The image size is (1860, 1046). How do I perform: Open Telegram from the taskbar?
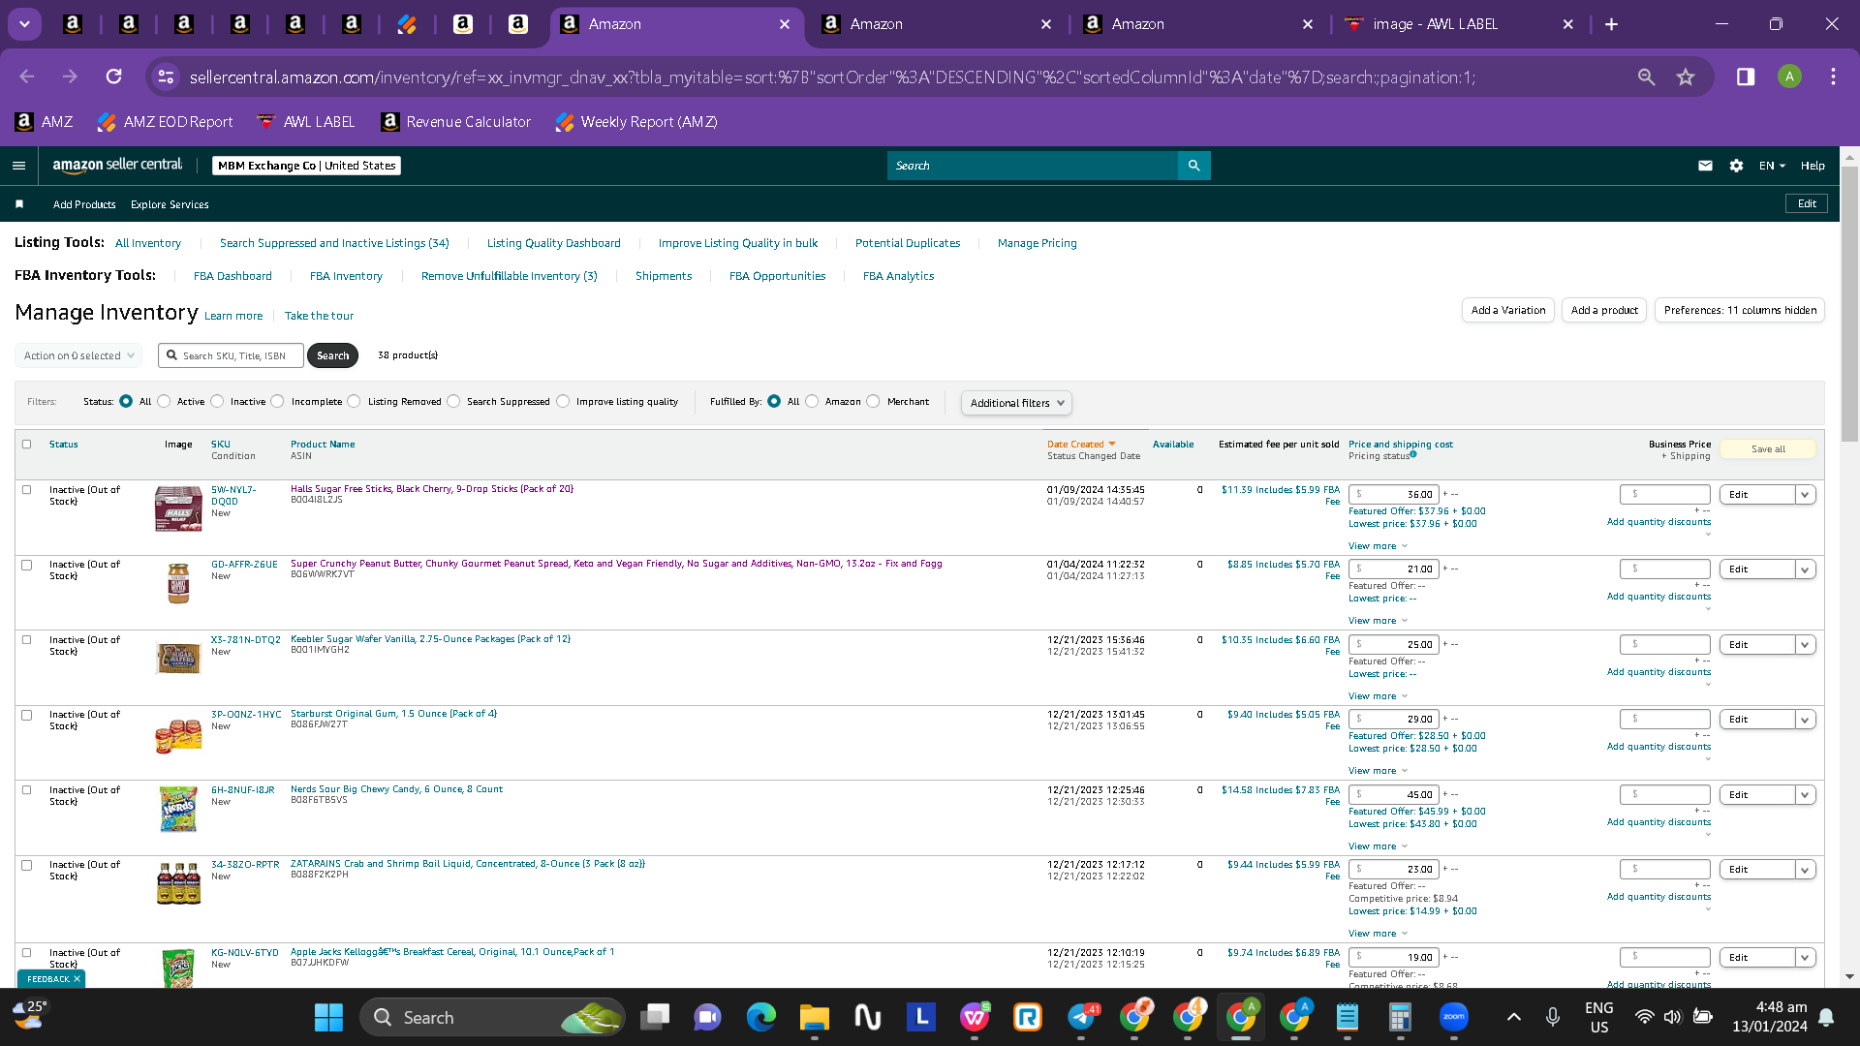point(1081,1017)
